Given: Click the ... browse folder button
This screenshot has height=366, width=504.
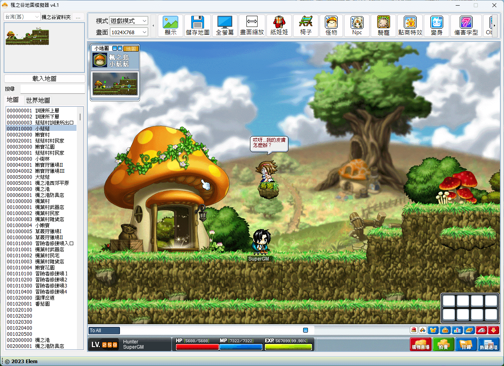Looking at the screenshot, I should [78, 17].
